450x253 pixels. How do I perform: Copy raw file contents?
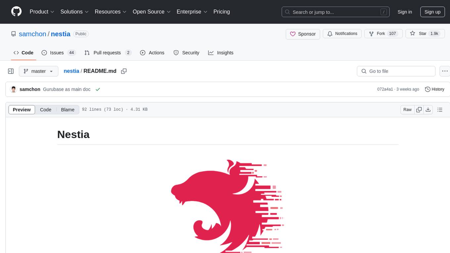pyautogui.click(x=419, y=110)
